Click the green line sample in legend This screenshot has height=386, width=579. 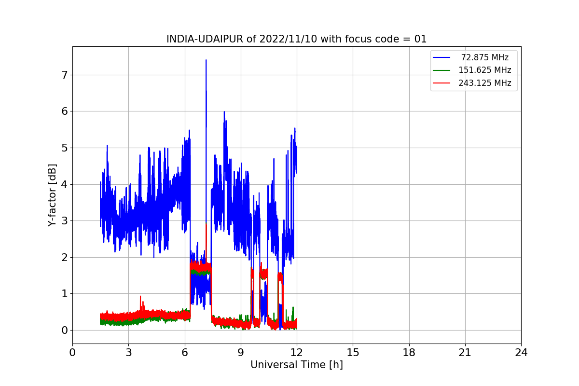(441, 70)
